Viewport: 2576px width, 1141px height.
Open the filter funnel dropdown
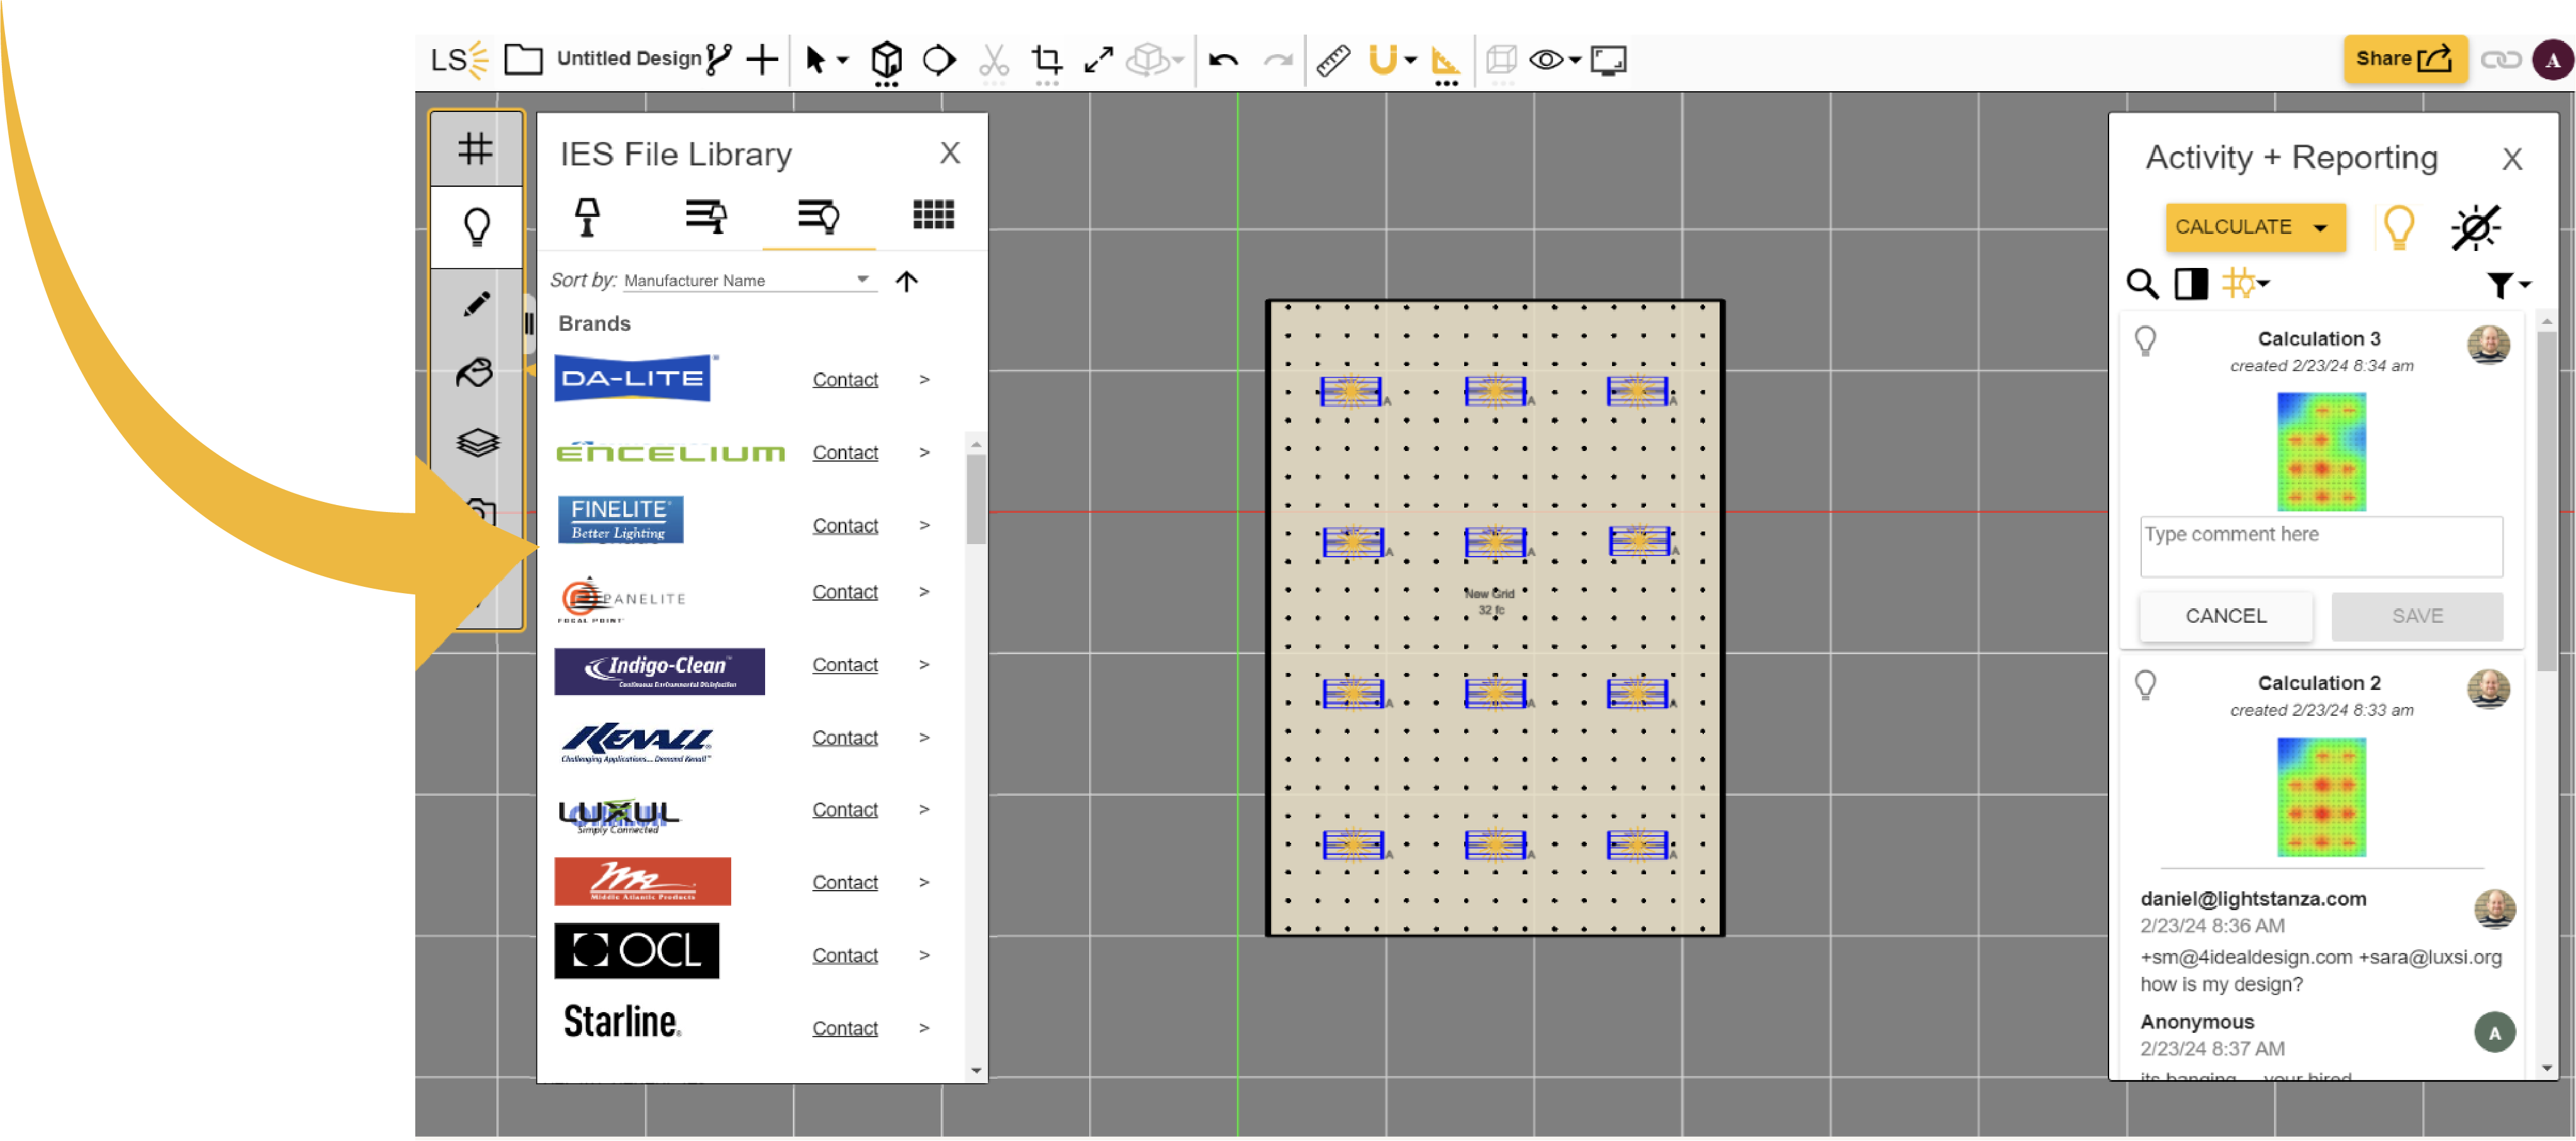coord(2509,286)
